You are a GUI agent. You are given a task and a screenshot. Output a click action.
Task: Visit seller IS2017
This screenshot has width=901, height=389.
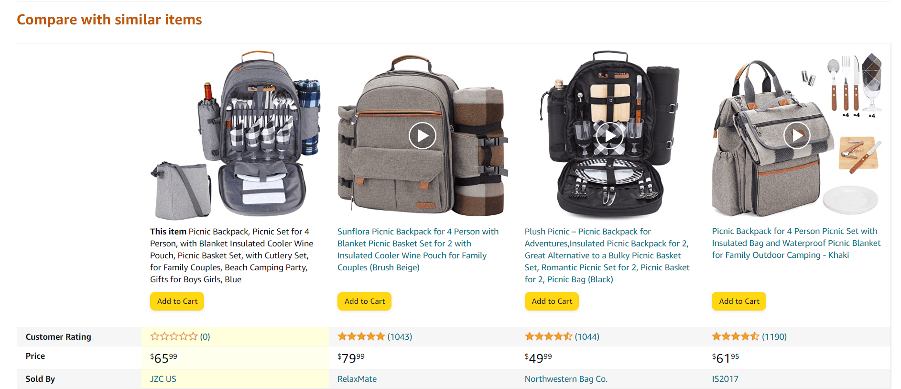point(725,378)
